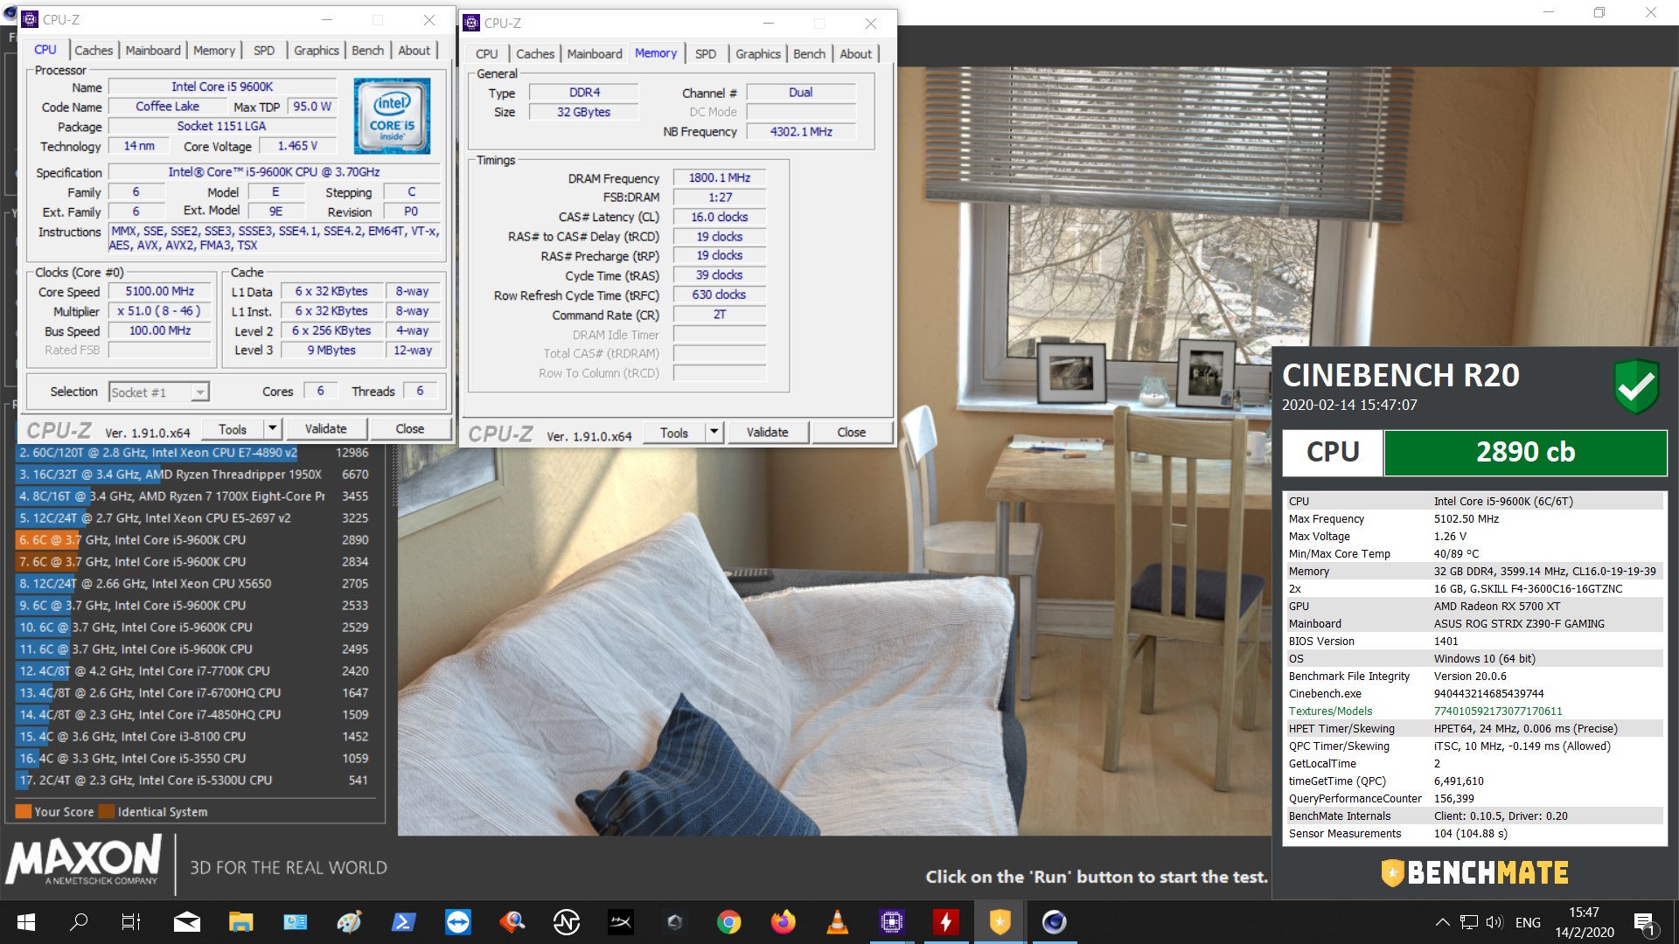Open Paint palette icon in taskbar

(349, 922)
